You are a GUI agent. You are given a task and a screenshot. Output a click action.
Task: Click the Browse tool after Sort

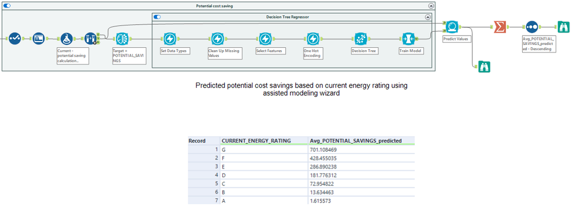click(563, 27)
